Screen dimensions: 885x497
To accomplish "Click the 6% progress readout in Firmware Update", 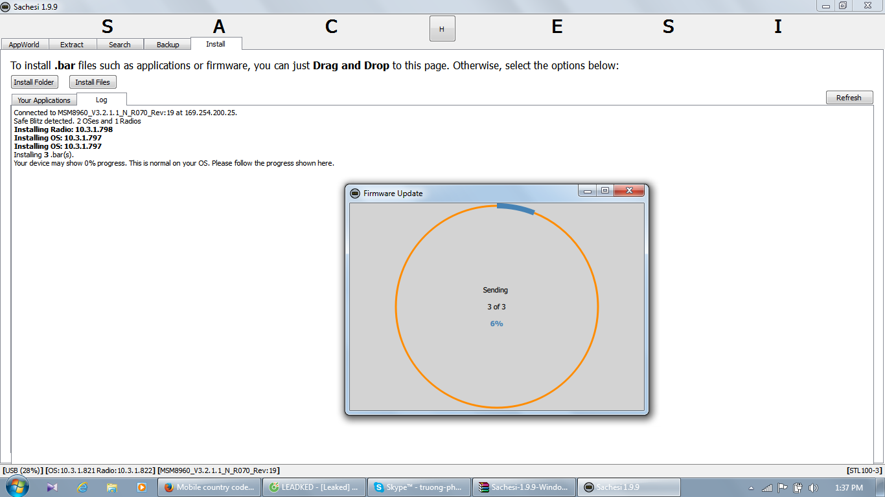I will [x=496, y=324].
